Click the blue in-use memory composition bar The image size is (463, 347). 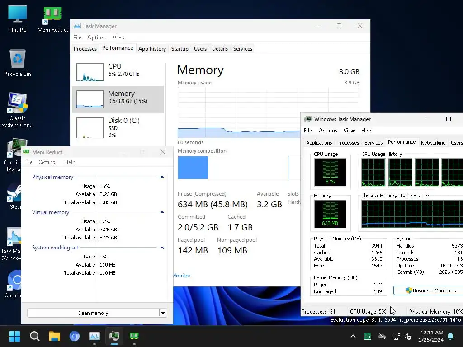click(x=193, y=168)
